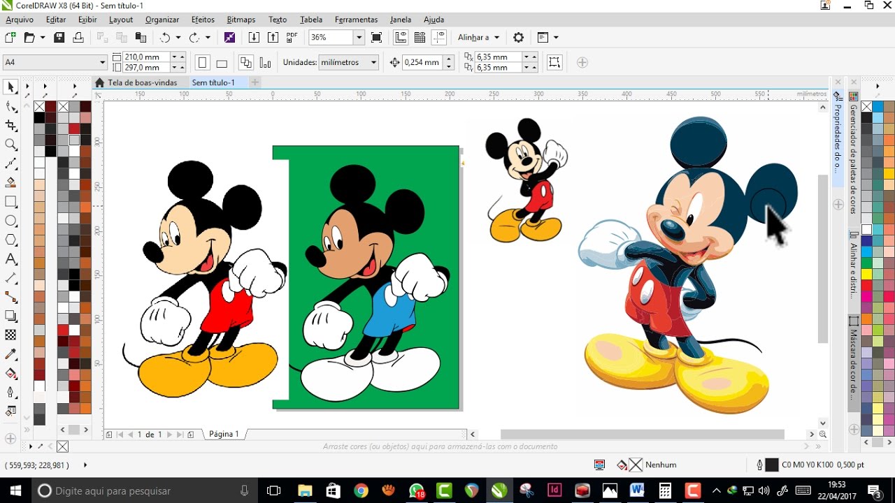Select the Text tool
The height and width of the screenshot is (503, 895).
10,259
